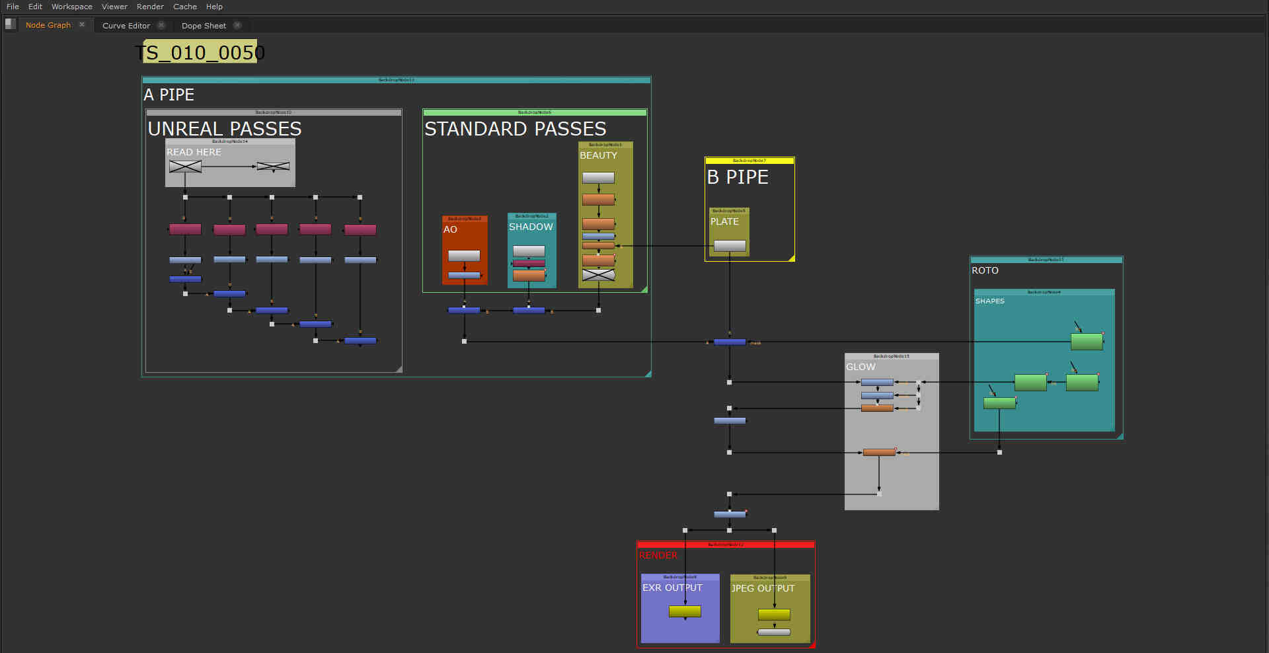Select the gray node in SHADOW backdrop
The width and height of the screenshot is (1269, 653).
[529, 251]
